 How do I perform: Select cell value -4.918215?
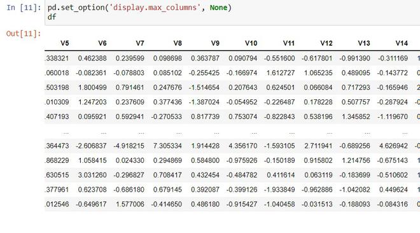coord(129,146)
